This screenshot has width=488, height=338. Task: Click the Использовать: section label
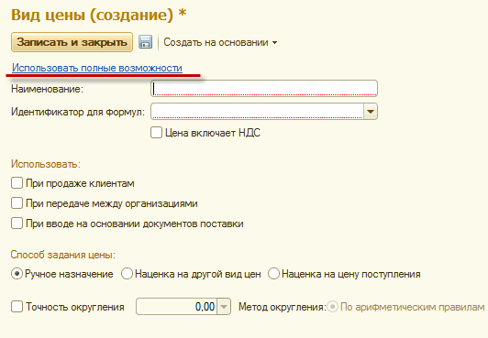pos(46,164)
